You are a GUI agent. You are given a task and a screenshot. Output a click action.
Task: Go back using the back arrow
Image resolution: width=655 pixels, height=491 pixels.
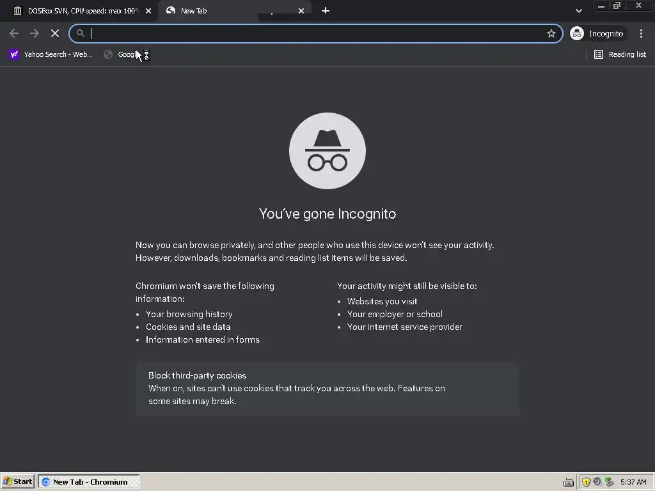[14, 33]
